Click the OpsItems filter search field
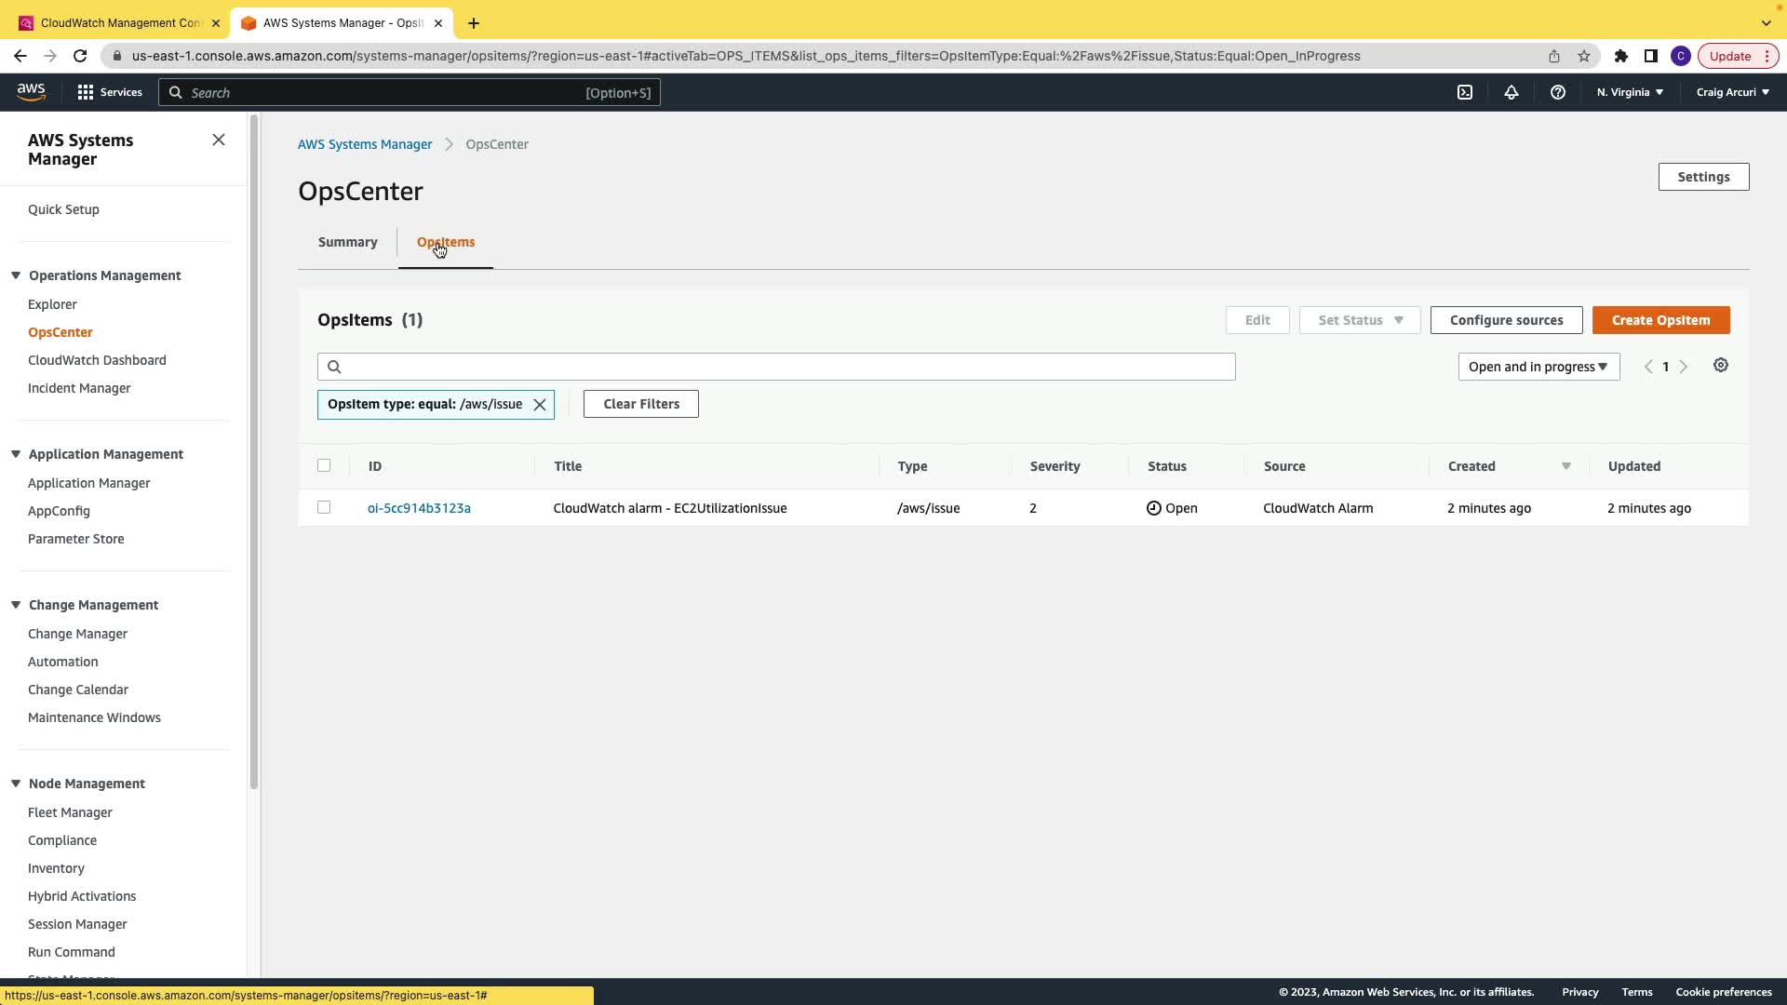The image size is (1787, 1005). (x=776, y=367)
